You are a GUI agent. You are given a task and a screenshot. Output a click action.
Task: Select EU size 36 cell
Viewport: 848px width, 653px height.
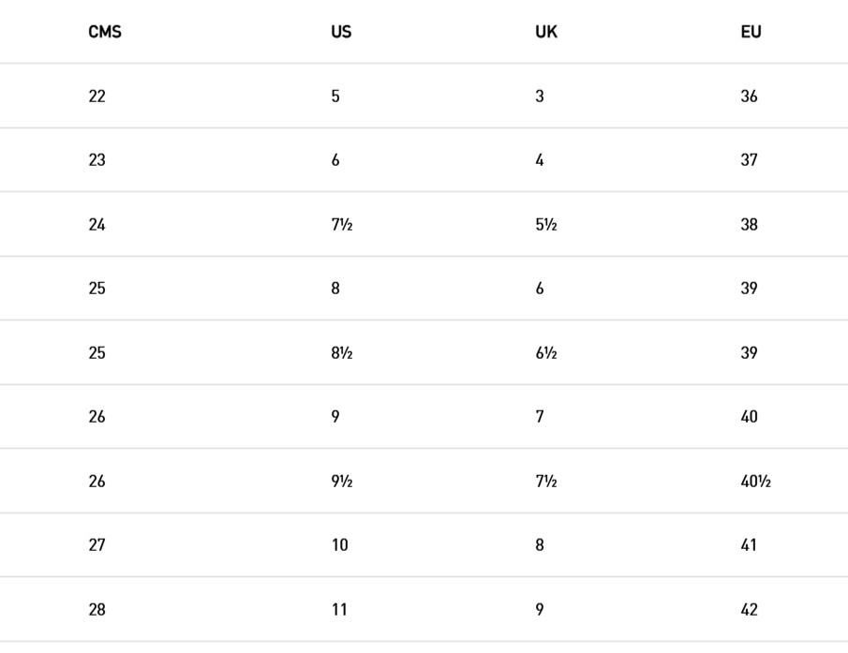pyautogui.click(x=749, y=96)
